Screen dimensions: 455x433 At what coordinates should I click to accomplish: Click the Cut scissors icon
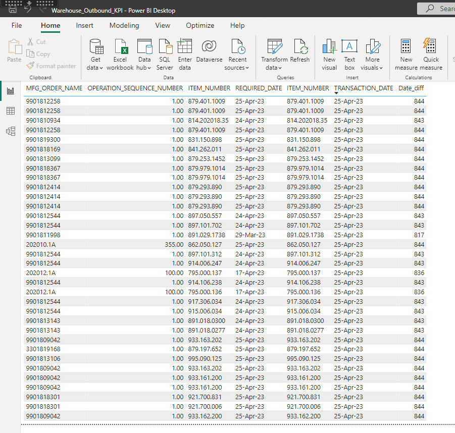(x=30, y=42)
